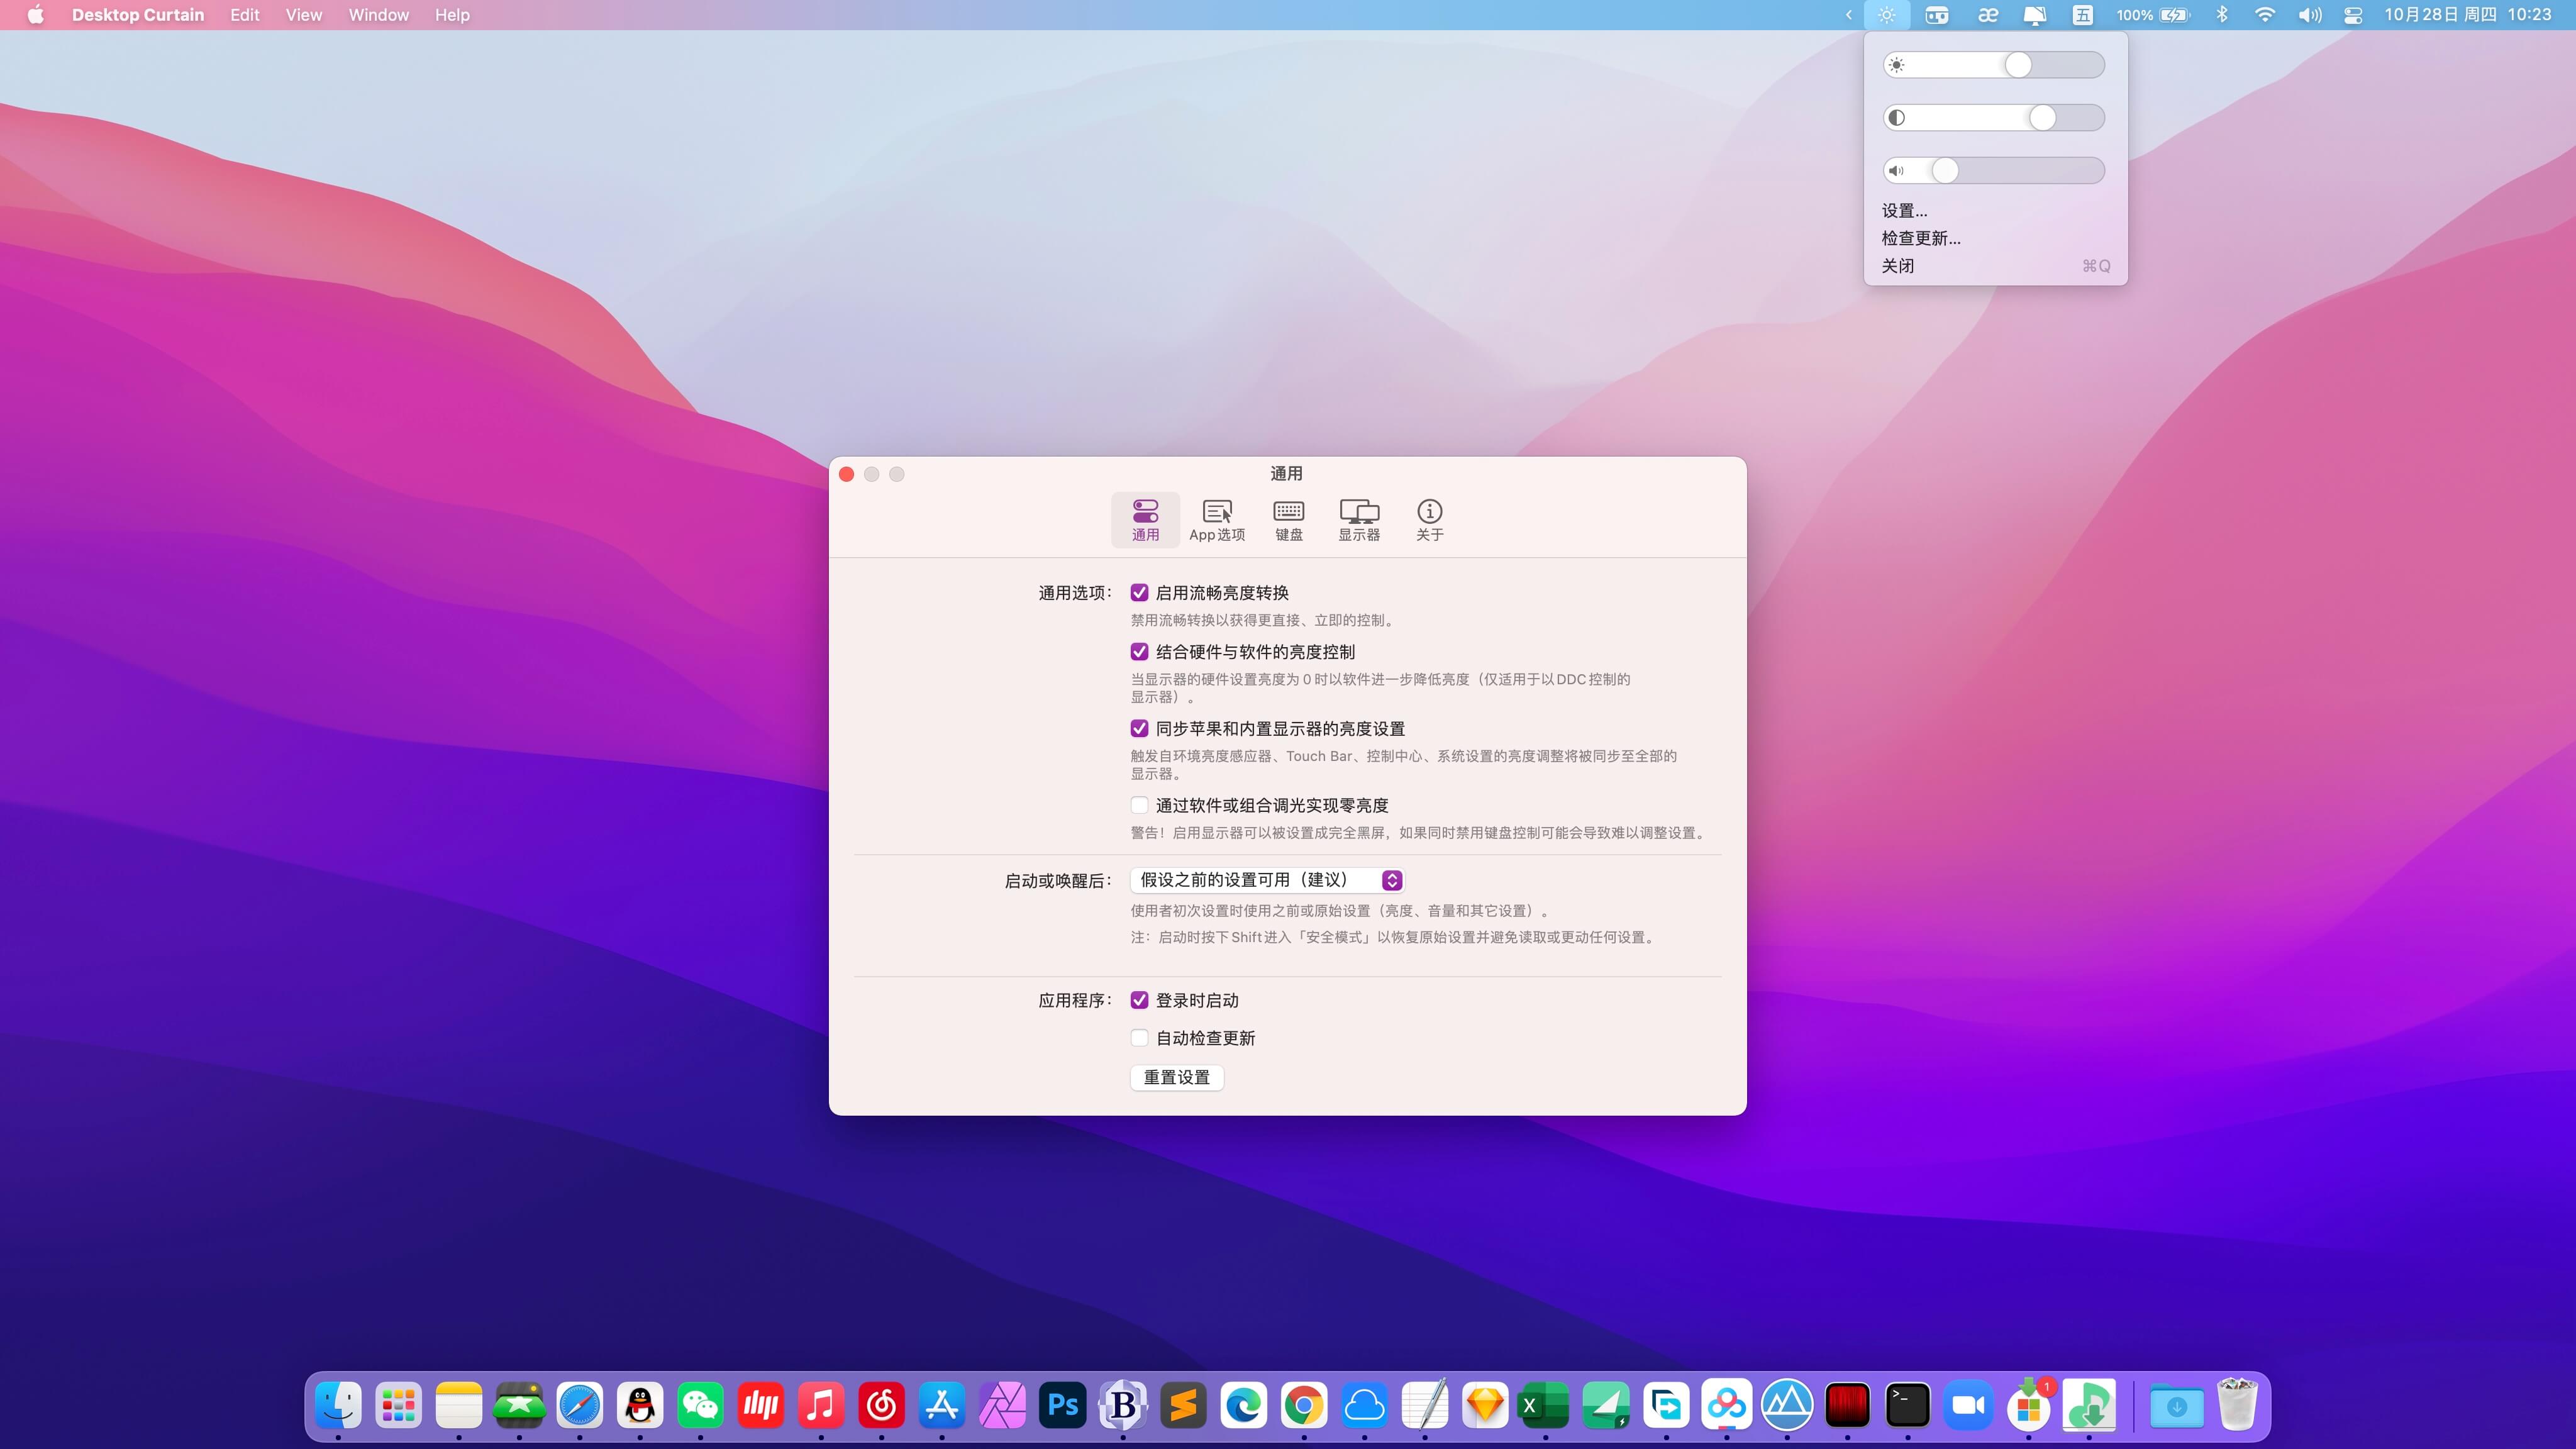The image size is (2576, 1449).
Task: Open the input method 五 icon in menu bar
Action: tap(2082, 15)
